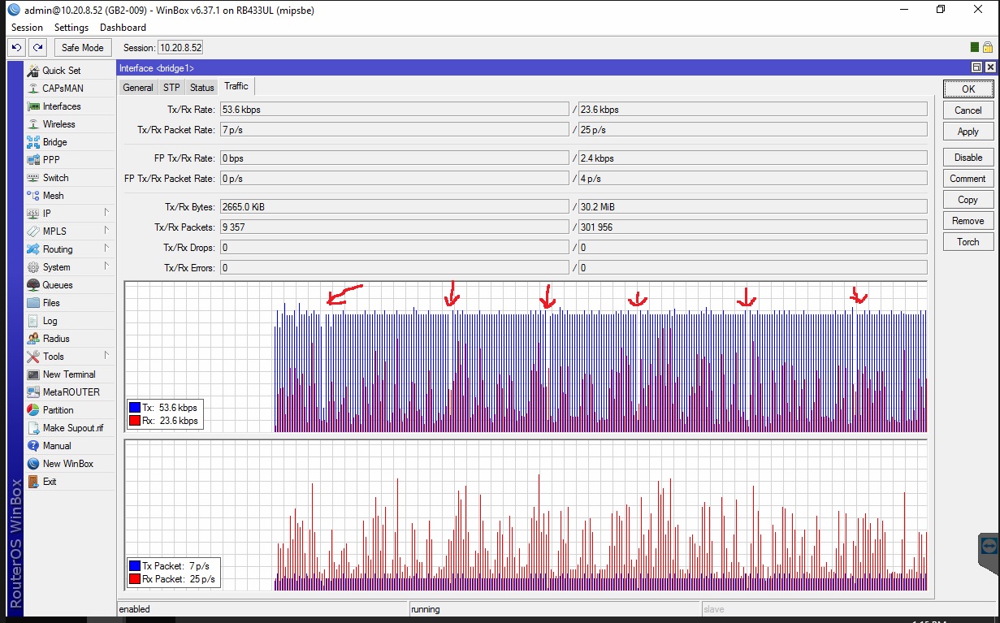Click the blue Tx legend swatch
1000x623 pixels.
135,407
